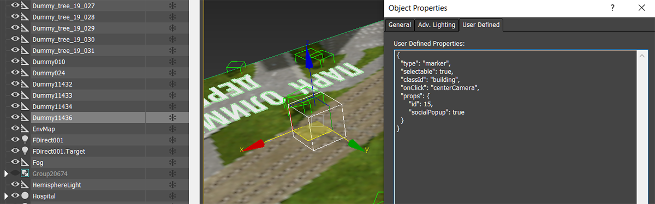Select the HemisphereLight entry

[x=57, y=184]
